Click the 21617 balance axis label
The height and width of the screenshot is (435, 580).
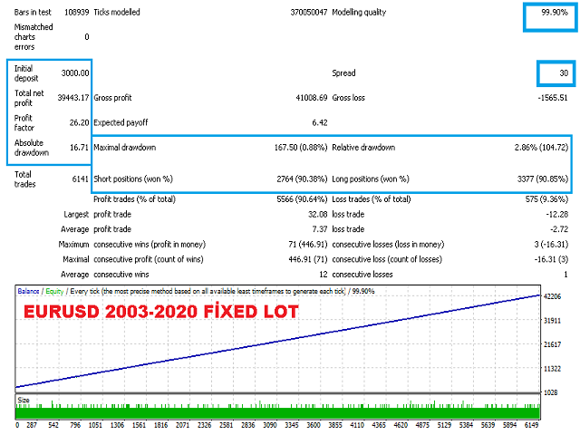pos(552,344)
